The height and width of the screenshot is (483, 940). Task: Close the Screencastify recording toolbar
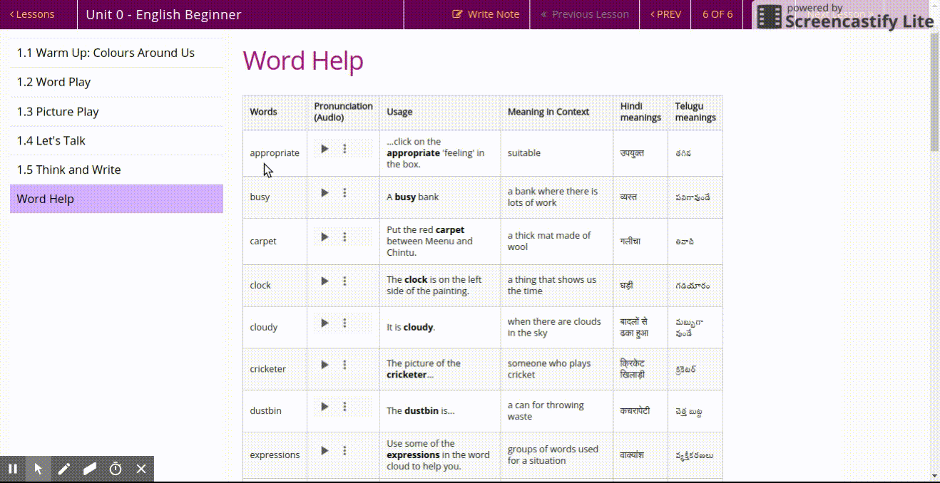tap(141, 469)
